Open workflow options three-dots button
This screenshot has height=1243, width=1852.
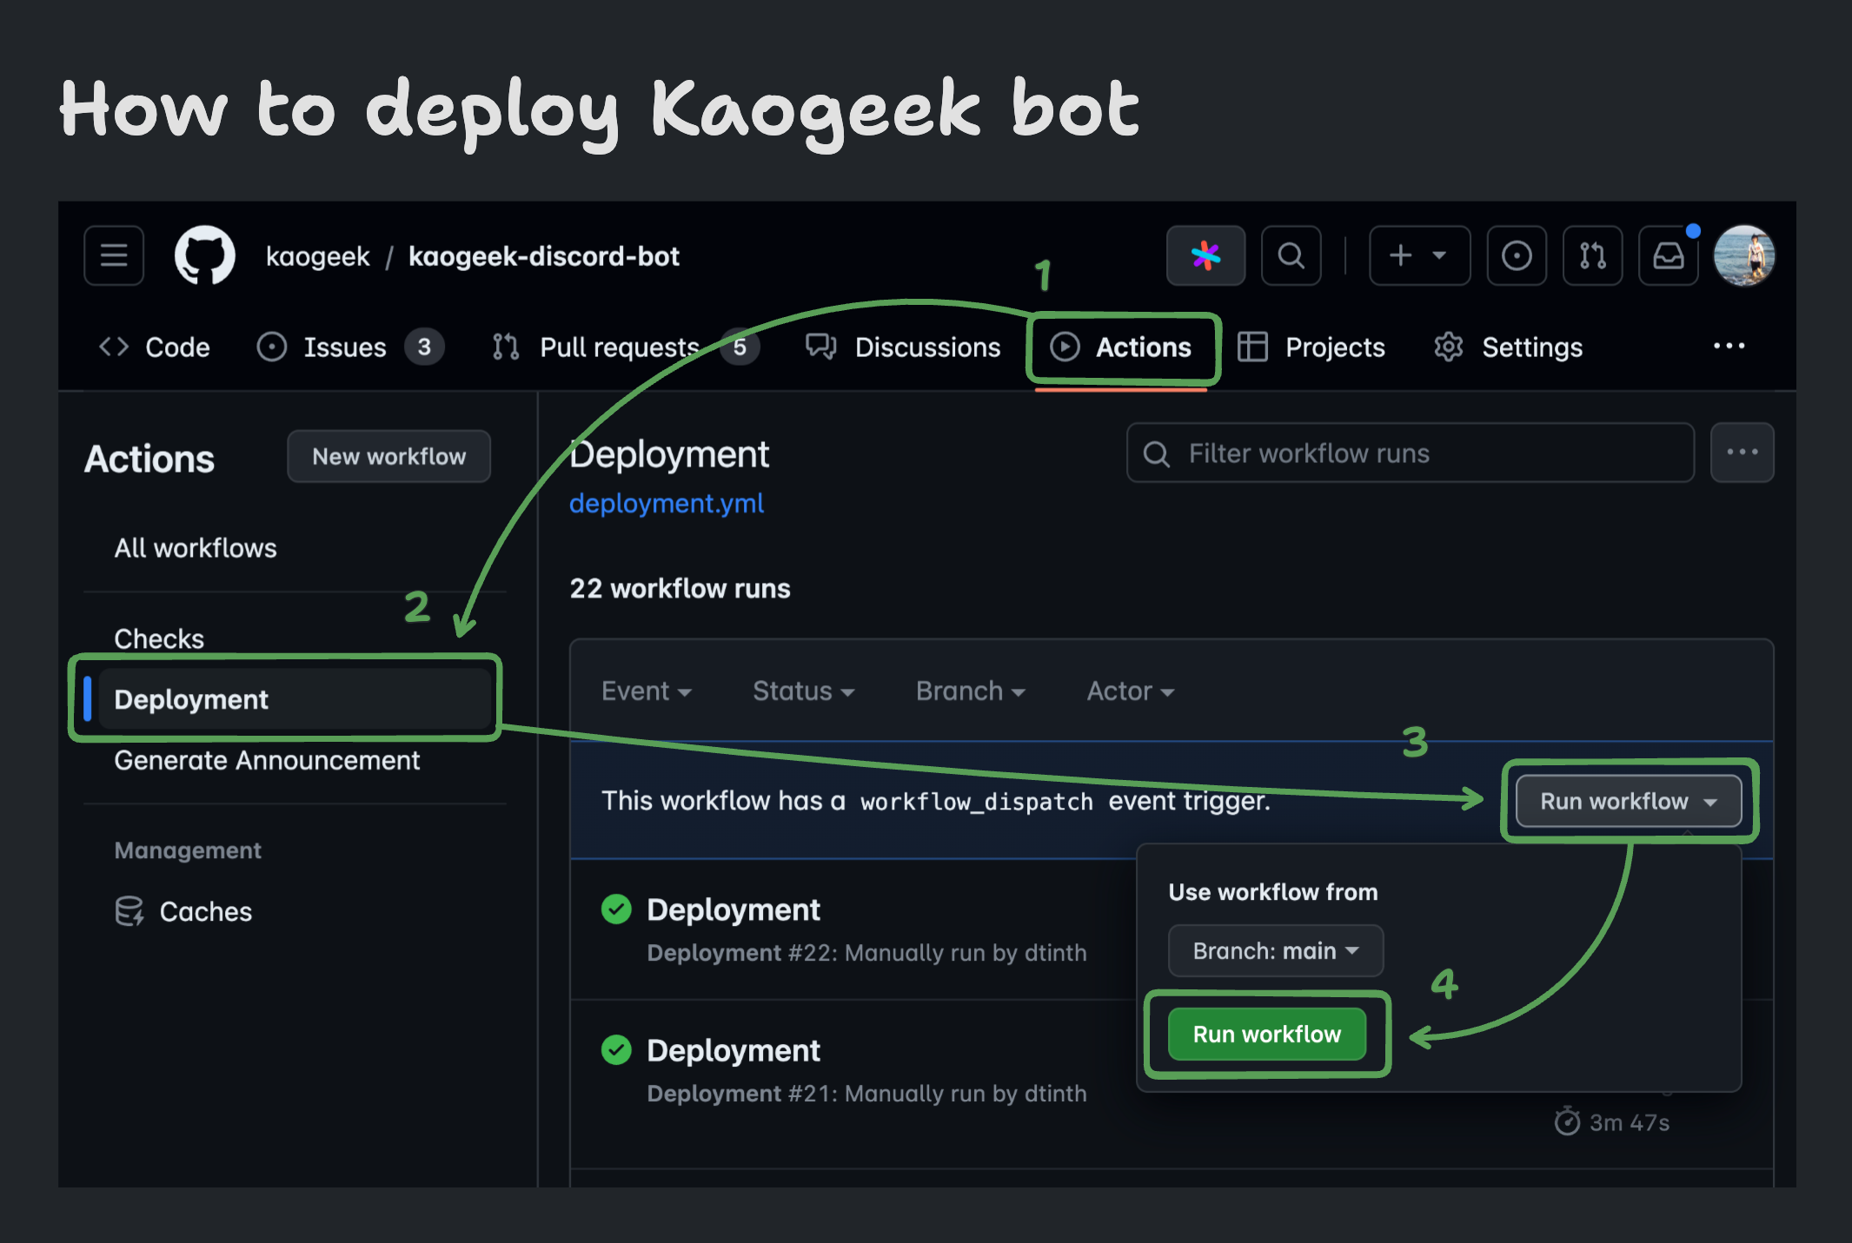coord(1742,453)
